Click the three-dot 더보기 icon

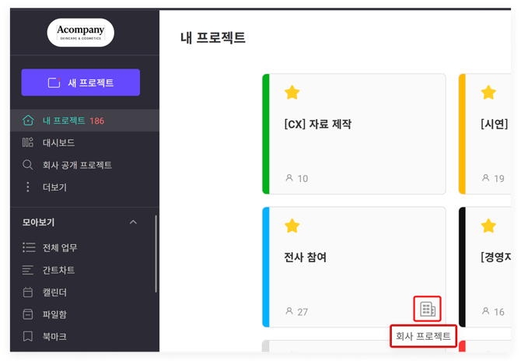coord(28,187)
